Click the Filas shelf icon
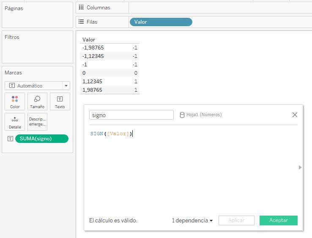 click(x=81, y=22)
